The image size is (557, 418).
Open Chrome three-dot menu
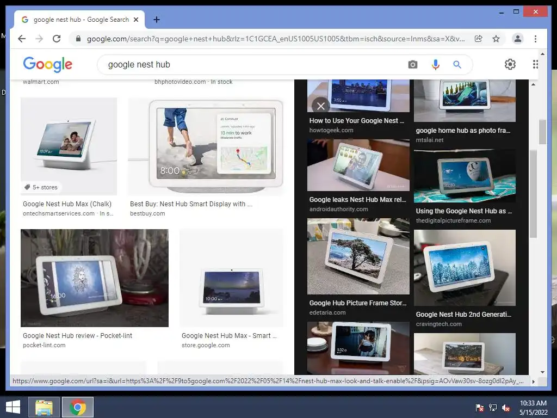[535, 39]
